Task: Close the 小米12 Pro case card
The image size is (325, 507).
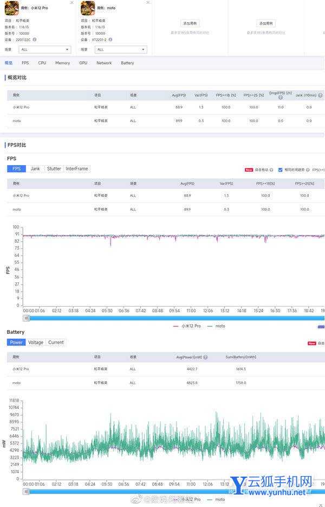Action: click(x=71, y=3)
